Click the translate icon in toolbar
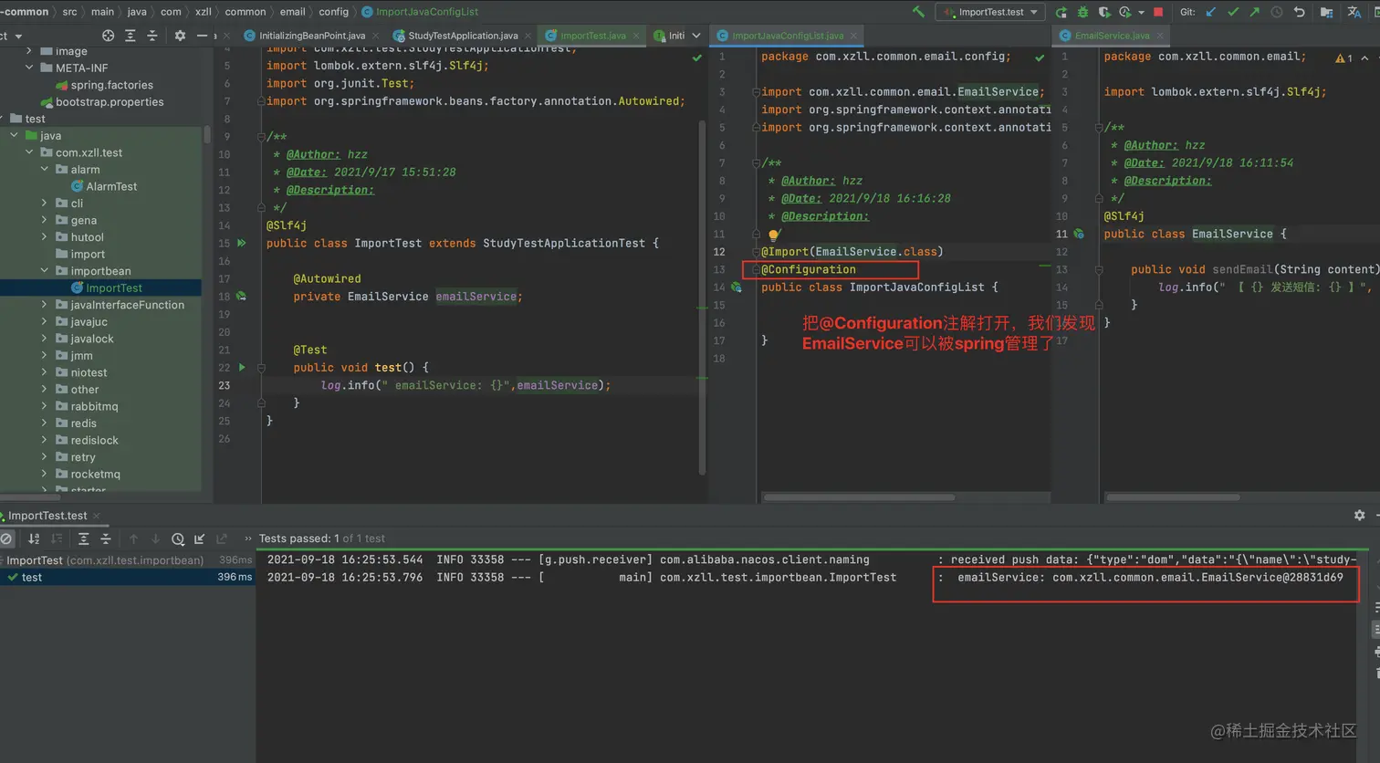 pos(1354,12)
